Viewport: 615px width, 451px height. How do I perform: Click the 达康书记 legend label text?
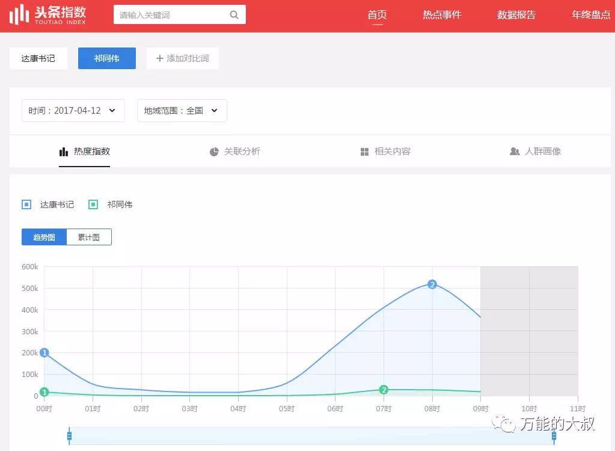[x=57, y=204]
